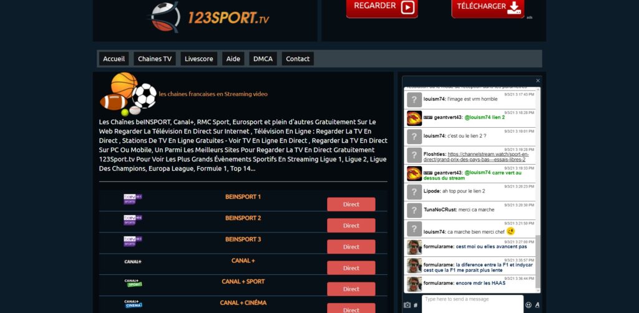This screenshot has height=313, width=639.
Task: Click the 'ah top pour le lien 2' message
Action: (x=464, y=191)
